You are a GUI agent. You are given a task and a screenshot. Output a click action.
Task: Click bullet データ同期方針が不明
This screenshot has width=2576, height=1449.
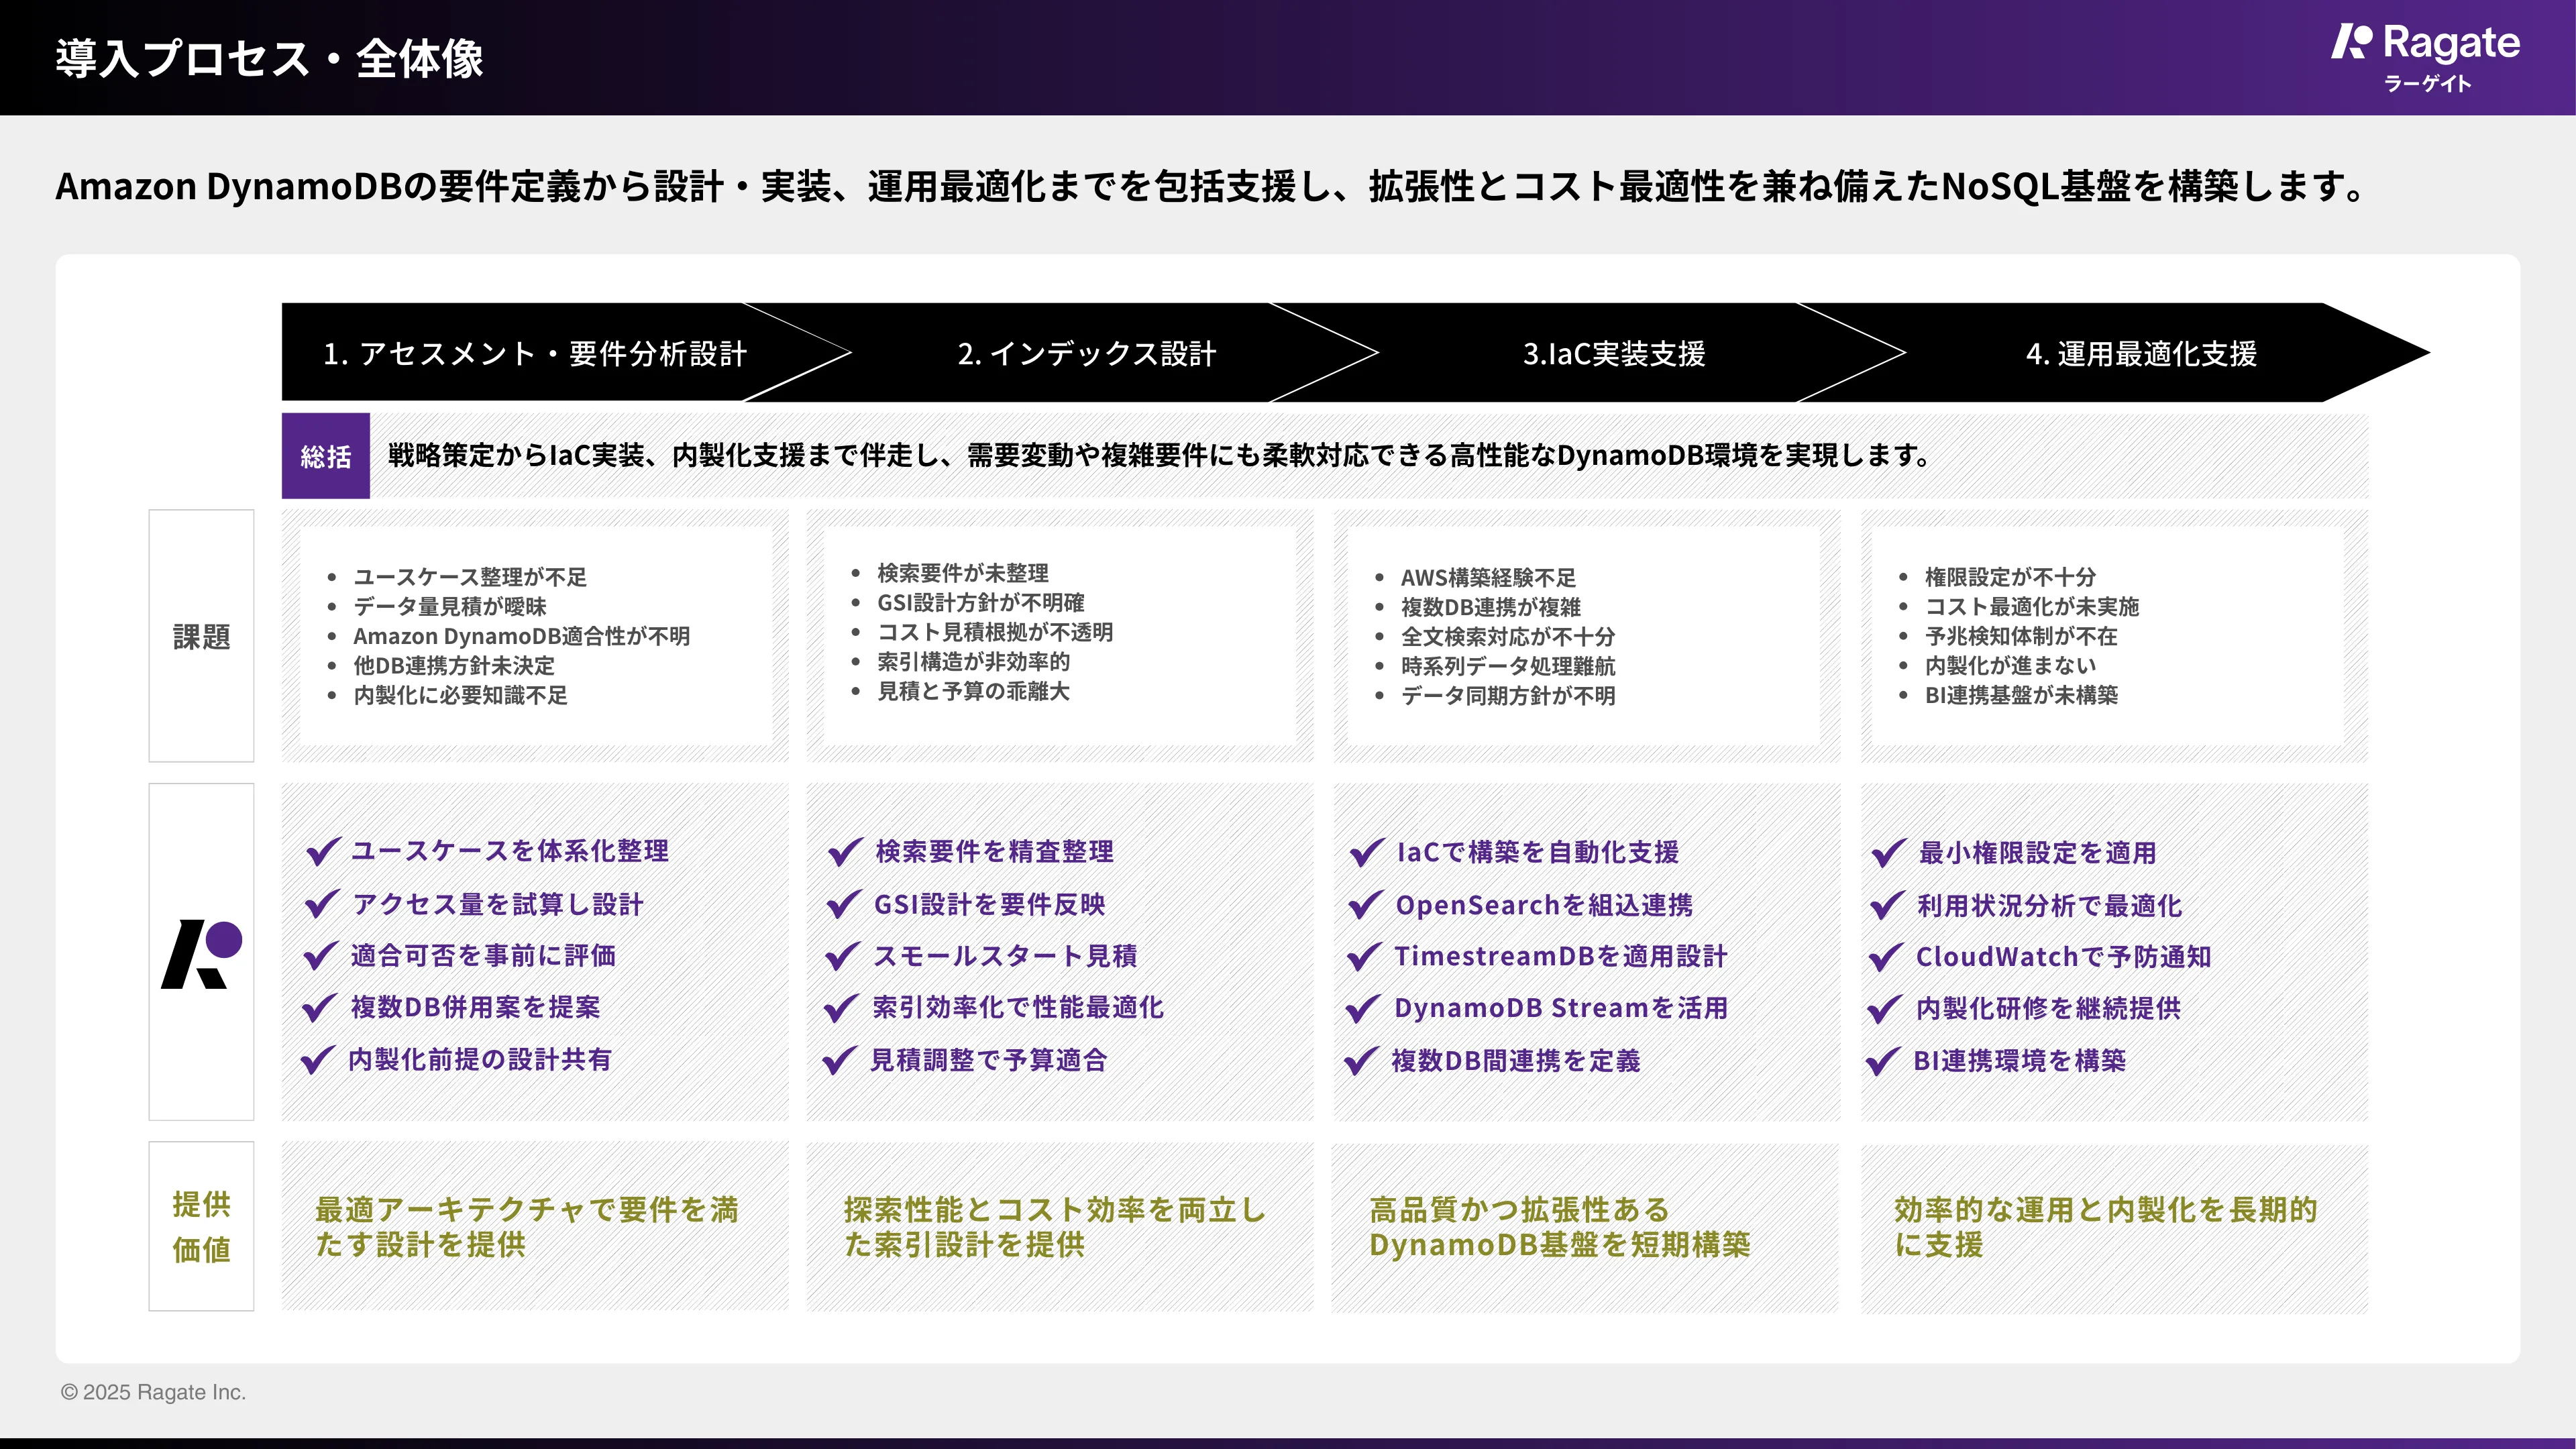pyautogui.click(x=1508, y=696)
